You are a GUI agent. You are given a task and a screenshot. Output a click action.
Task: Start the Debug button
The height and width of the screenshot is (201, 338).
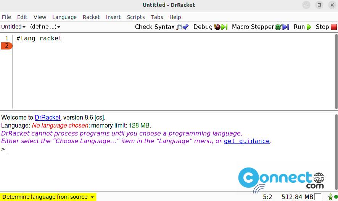210,27
